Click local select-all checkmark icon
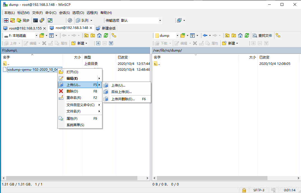 click(x=111, y=43)
